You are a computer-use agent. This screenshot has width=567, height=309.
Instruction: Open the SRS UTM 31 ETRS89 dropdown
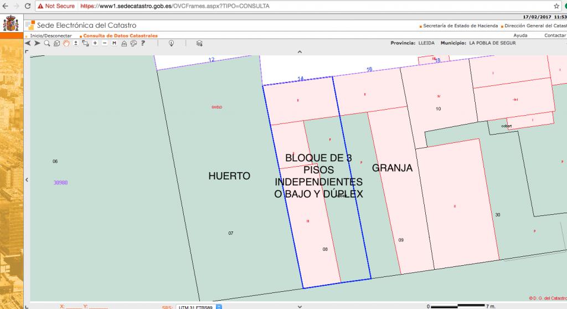pyautogui.click(x=218, y=306)
